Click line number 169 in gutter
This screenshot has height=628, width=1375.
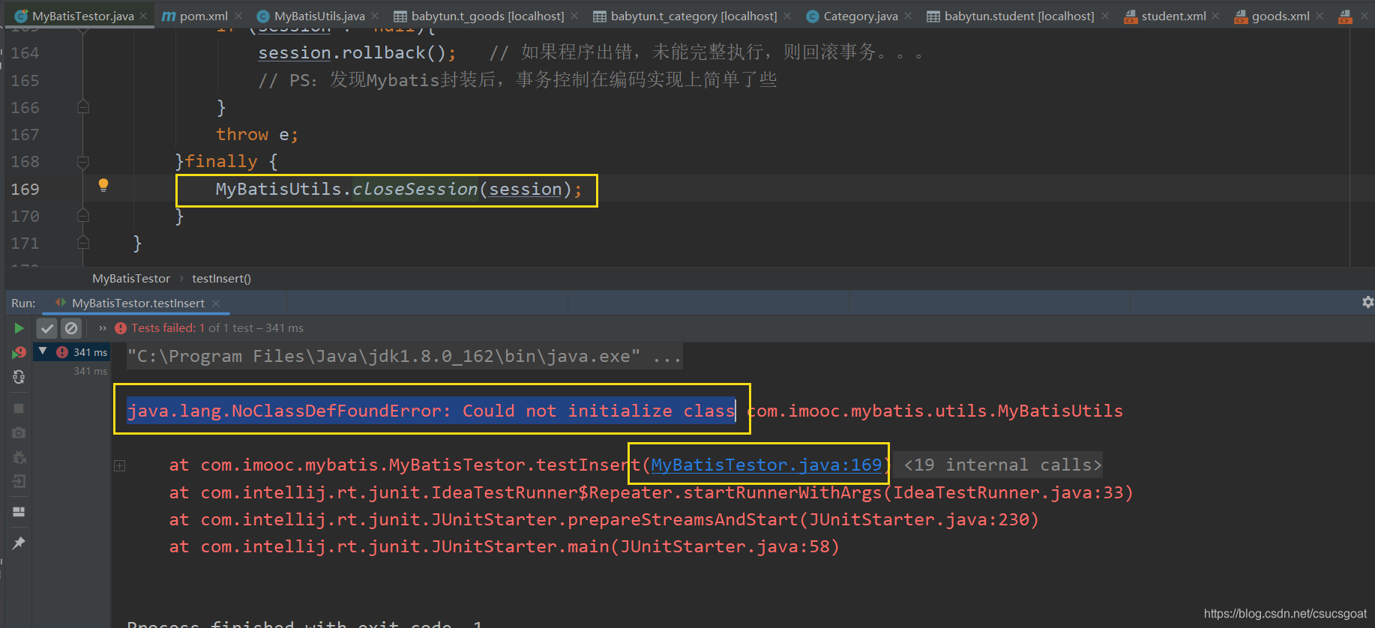tap(25, 190)
